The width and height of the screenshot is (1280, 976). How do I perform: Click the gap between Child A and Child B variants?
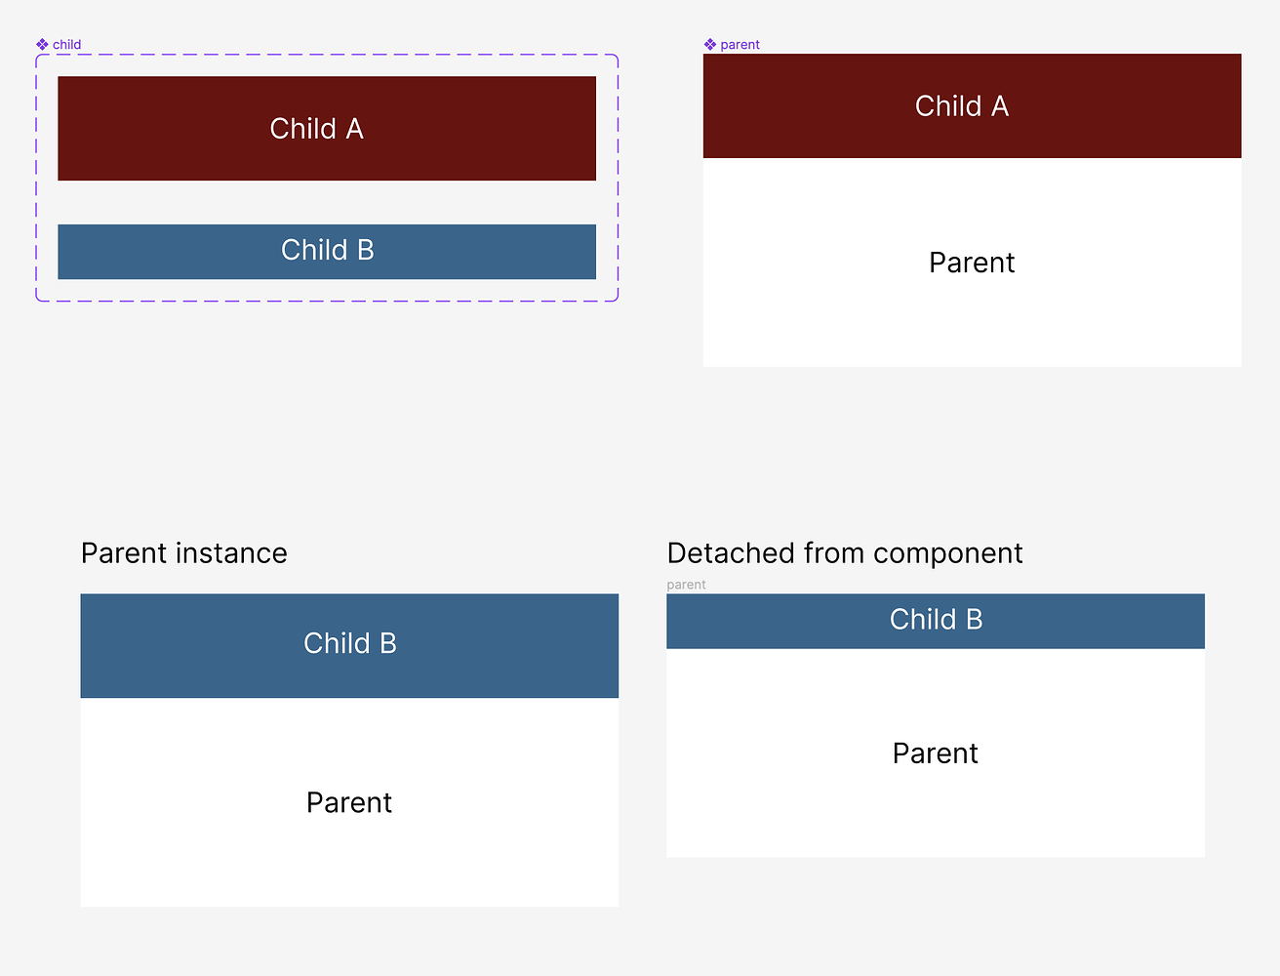click(x=327, y=203)
